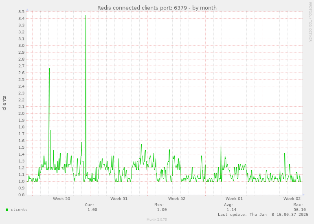This screenshot has height=224, width=314.
Task: Click the tallest spike peak near 3.4 clients
Action: (86, 15)
